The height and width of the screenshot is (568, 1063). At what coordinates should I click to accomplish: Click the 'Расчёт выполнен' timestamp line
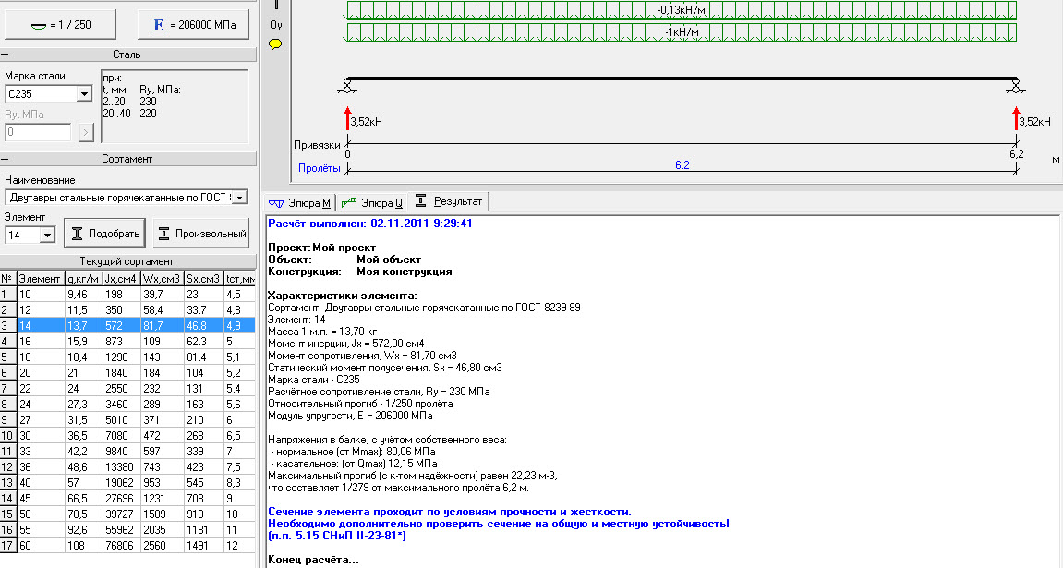coord(370,223)
